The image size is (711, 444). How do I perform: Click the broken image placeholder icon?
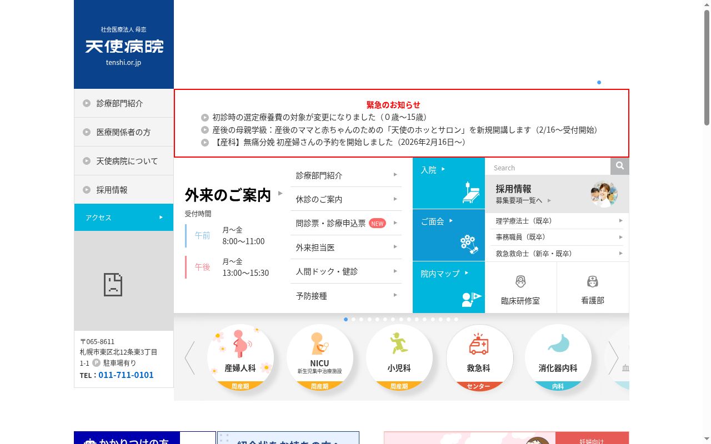(x=113, y=284)
